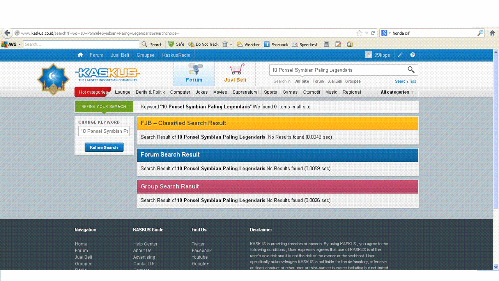Open the Supranatural category
Viewport: 499px width, 281px height.
(x=246, y=92)
